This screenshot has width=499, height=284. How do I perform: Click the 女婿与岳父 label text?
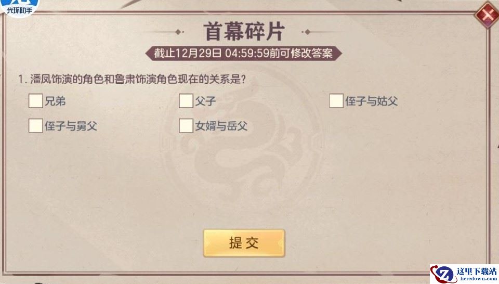coord(221,126)
